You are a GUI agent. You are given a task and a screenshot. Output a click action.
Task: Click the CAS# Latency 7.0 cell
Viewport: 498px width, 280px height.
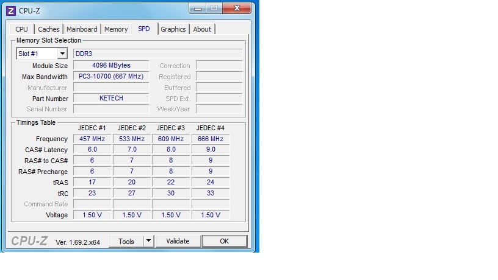(132, 150)
